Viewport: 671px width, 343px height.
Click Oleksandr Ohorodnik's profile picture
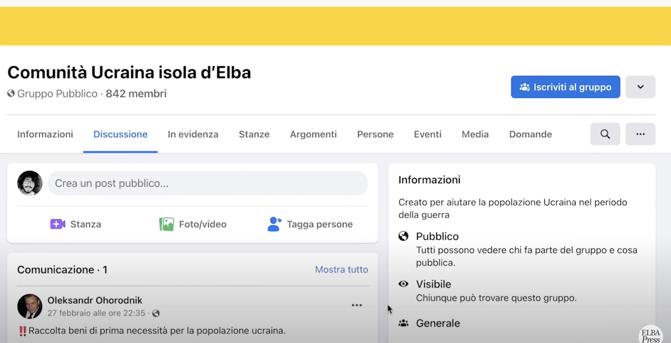30,306
